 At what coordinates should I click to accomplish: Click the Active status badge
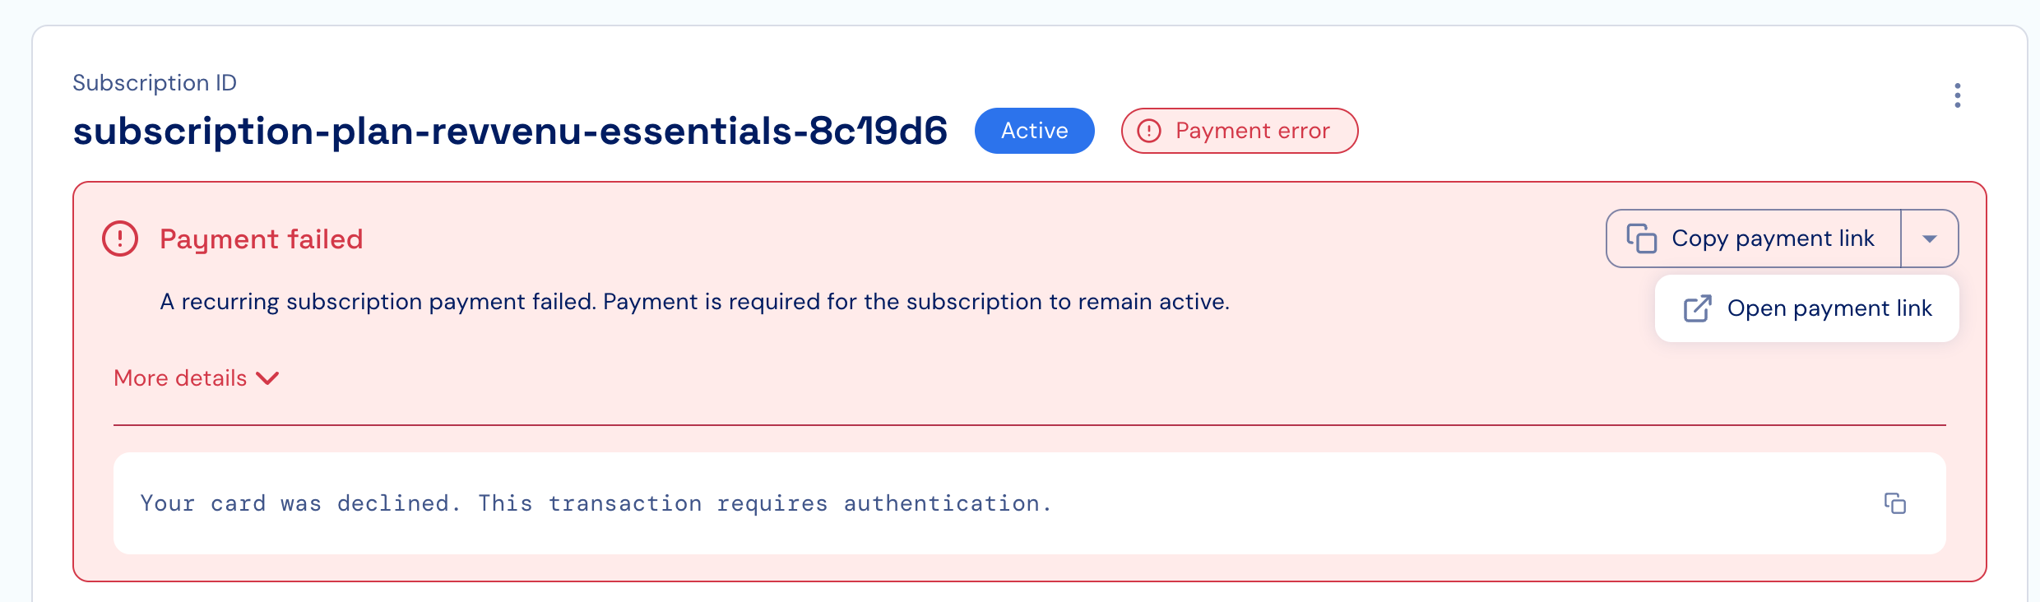click(1034, 131)
